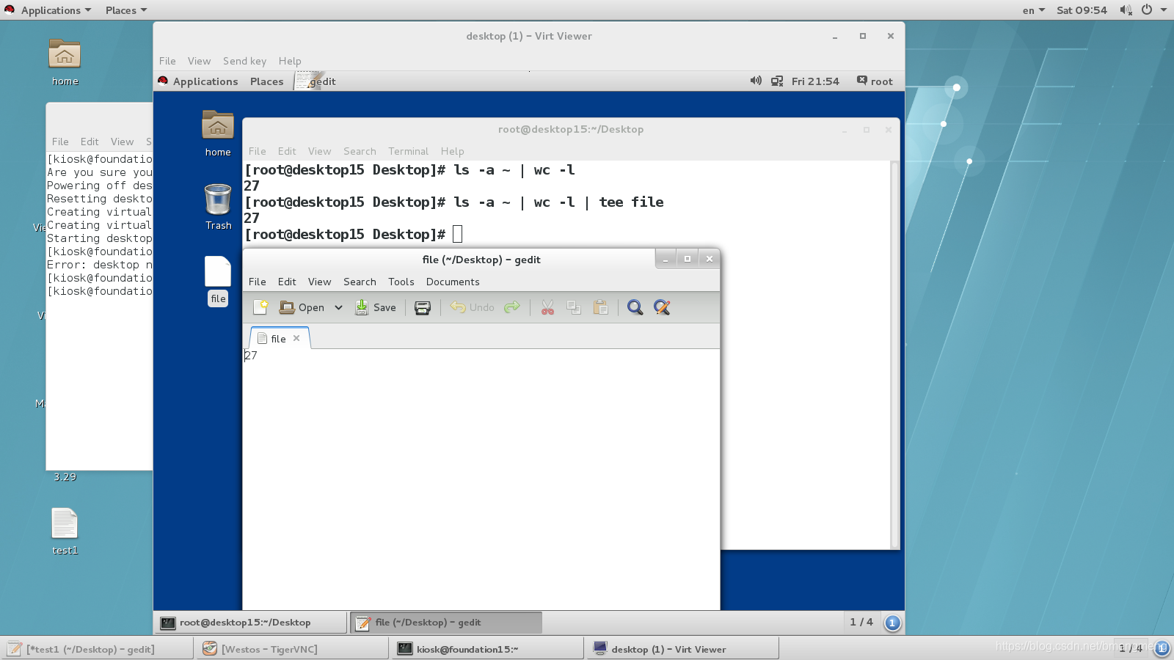Click the host volume icon
The height and width of the screenshot is (660, 1174).
coord(1126,10)
